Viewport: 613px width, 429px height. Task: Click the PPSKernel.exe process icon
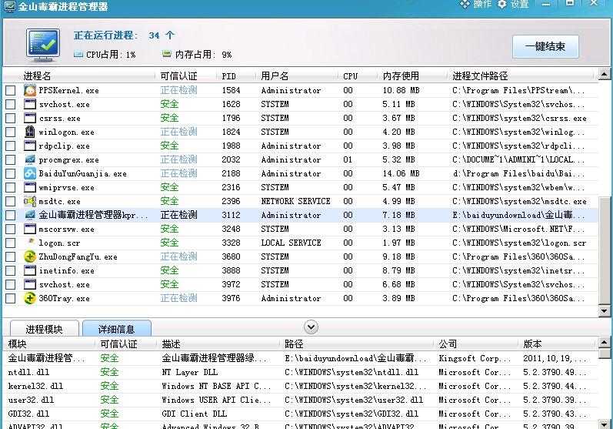[x=30, y=90]
